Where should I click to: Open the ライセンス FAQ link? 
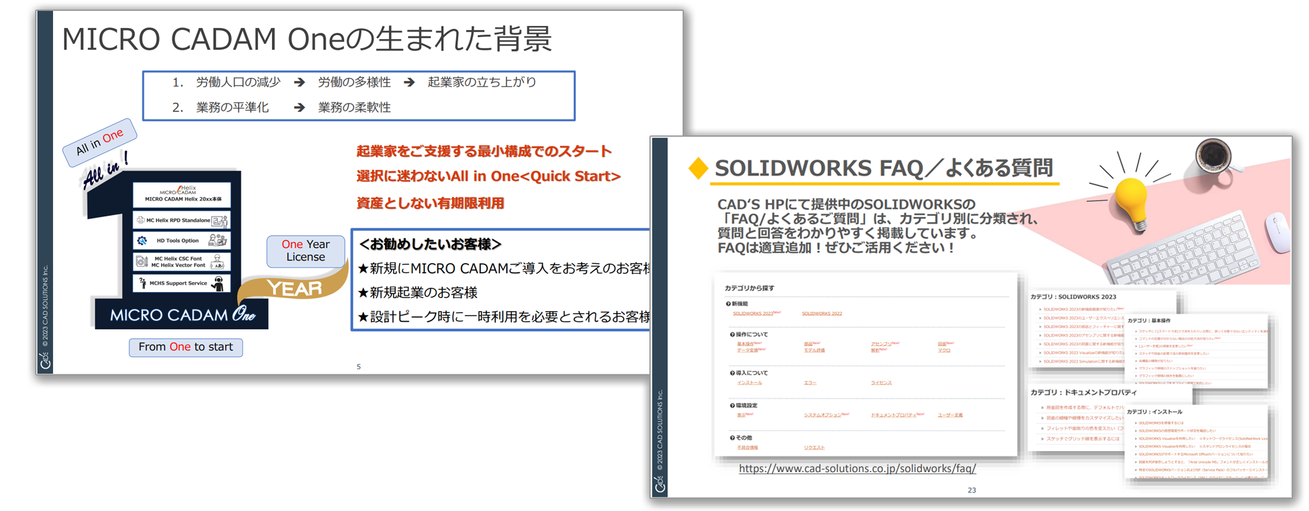click(881, 383)
